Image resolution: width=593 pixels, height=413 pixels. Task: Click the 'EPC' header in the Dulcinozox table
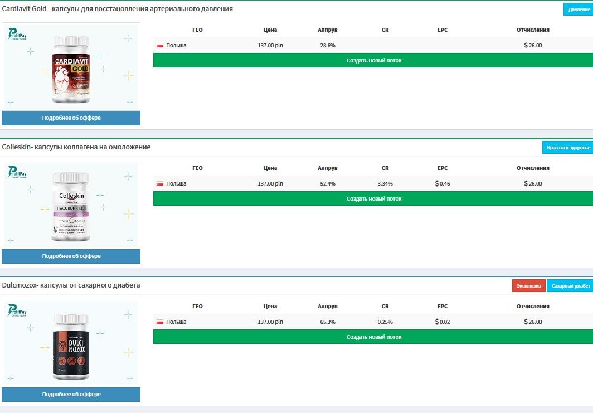443,307
